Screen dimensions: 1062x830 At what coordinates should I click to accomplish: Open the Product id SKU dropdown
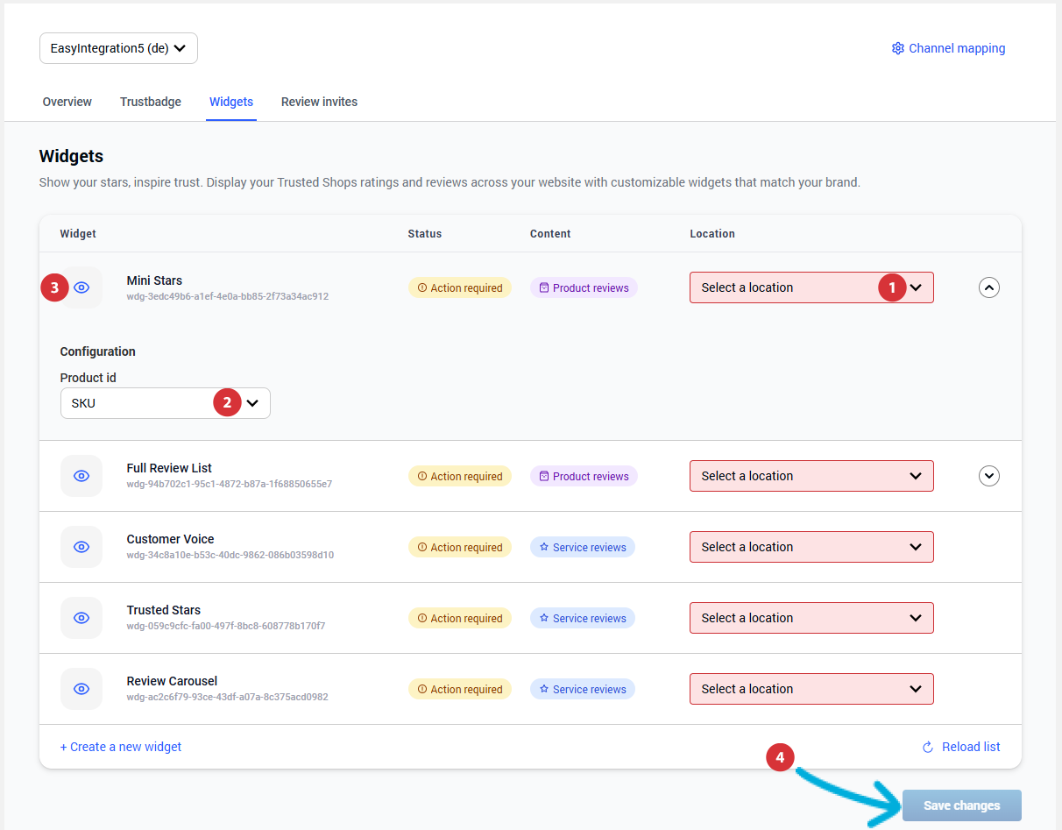[165, 403]
